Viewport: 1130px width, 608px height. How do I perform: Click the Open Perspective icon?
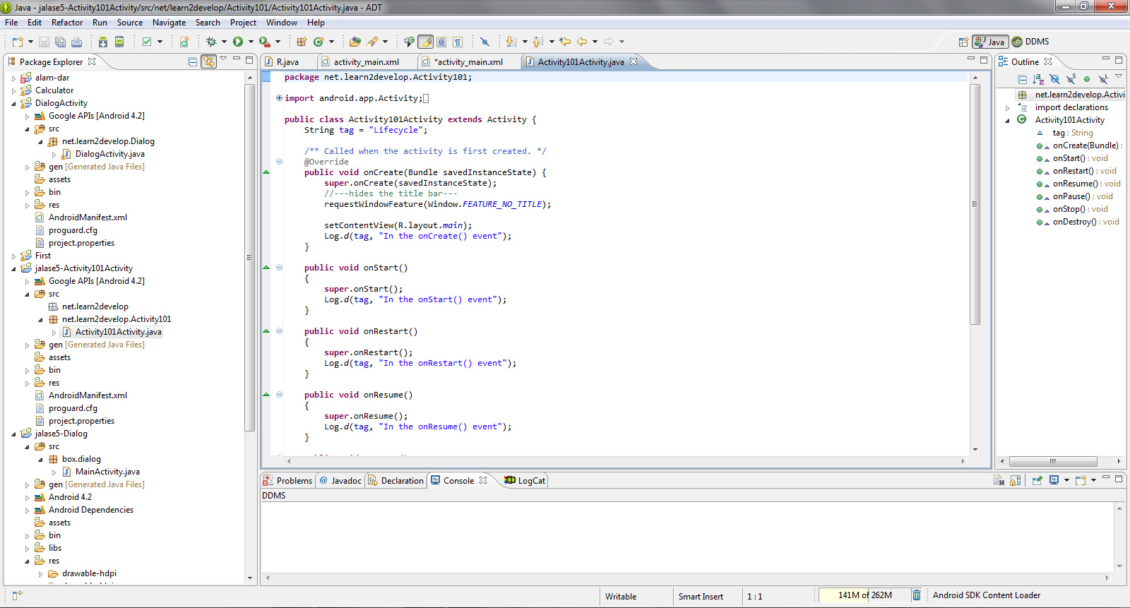pos(963,42)
